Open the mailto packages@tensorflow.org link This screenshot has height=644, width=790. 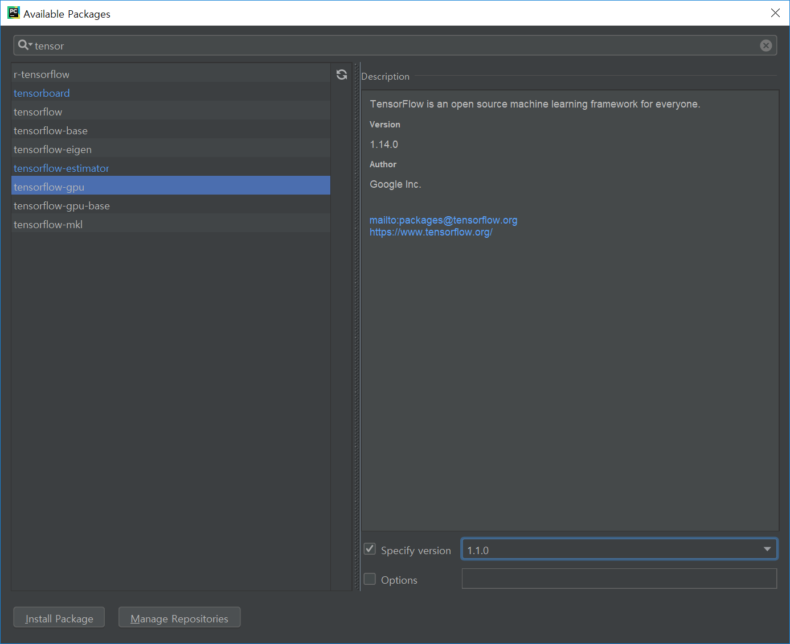pos(444,220)
